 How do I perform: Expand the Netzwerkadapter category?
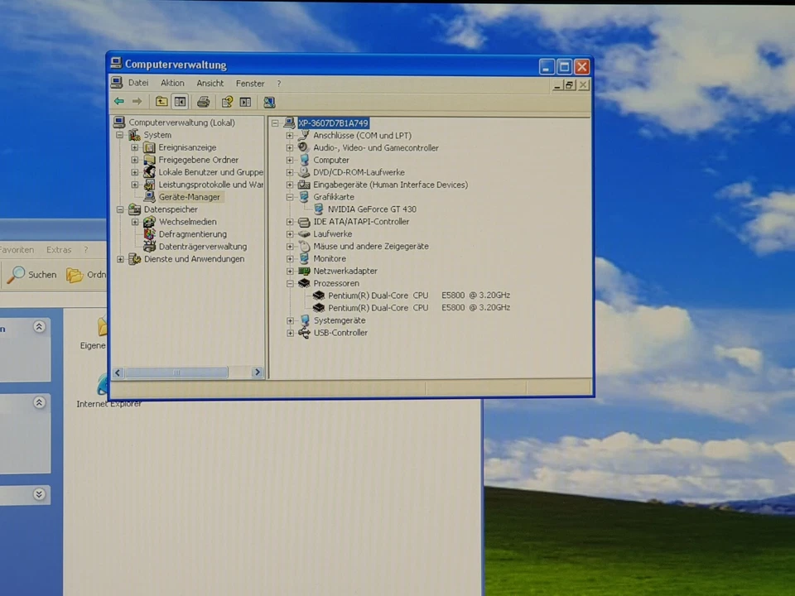click(290, 272)
